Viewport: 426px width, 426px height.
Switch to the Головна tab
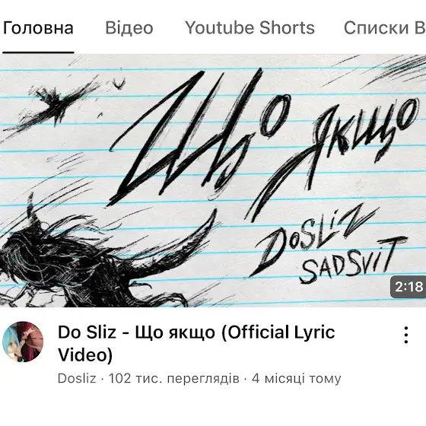point(38,27)
